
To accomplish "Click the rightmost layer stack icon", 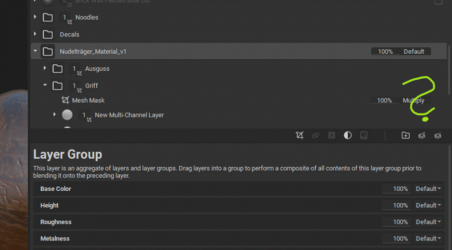I will pyautogui.click(x=437, y=136).
